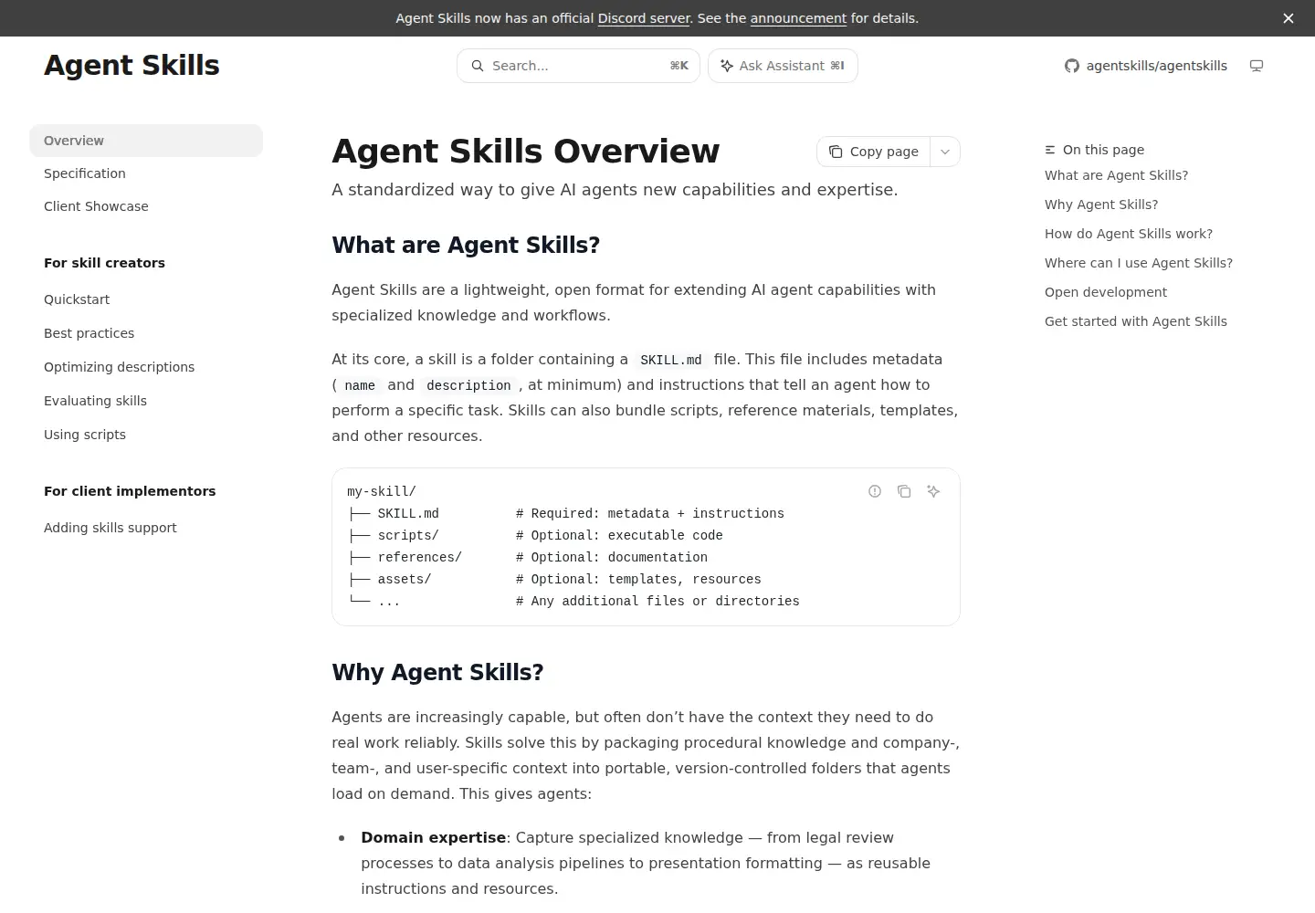The image size is (1315, 913).
Task: Jump to 'Get started with Agent Skills'
Action: coord(1136,321)
